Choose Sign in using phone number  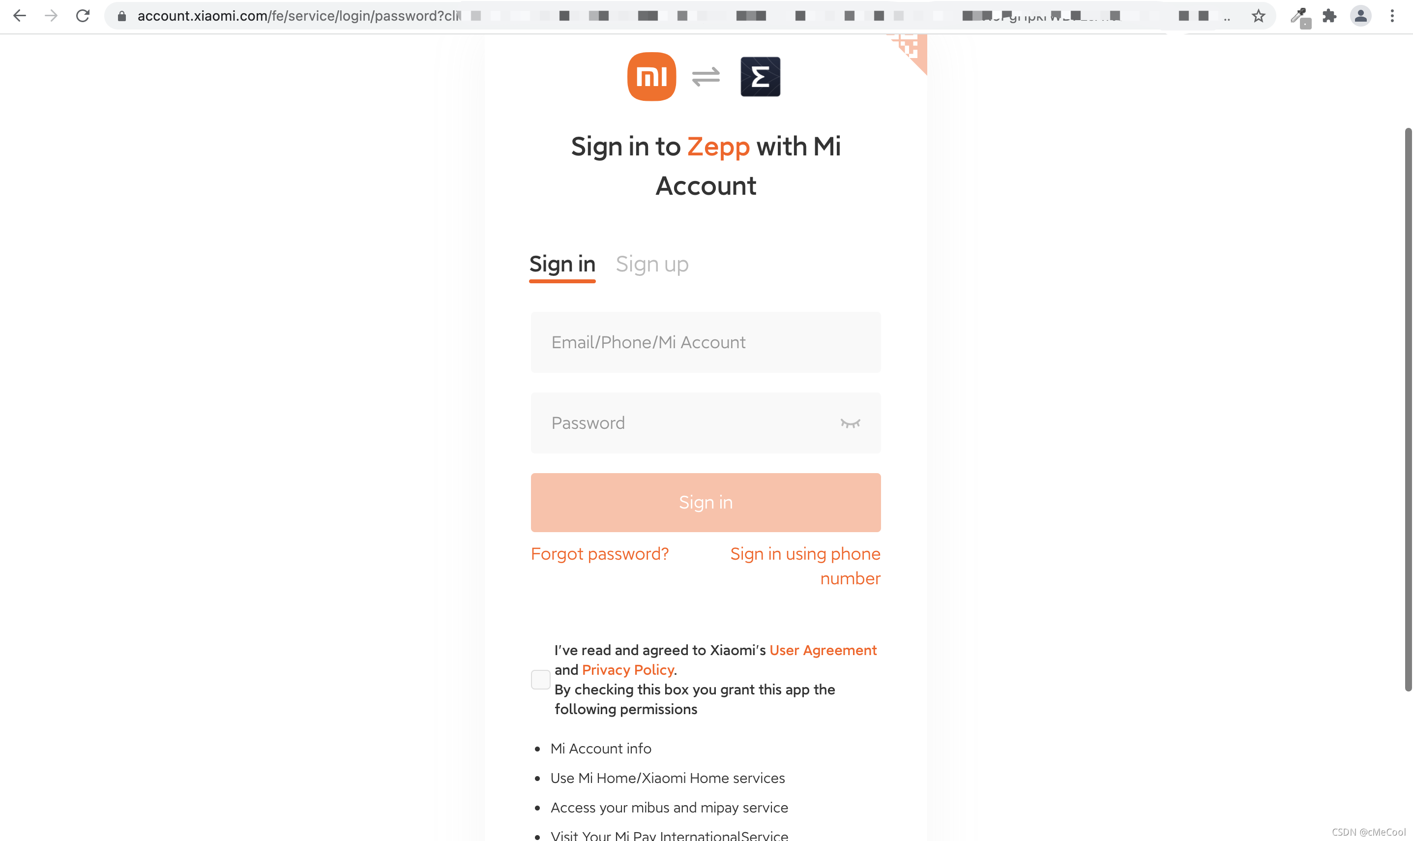tap(805, 566)
